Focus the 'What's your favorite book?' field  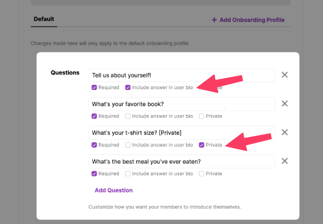coord(181,104)
